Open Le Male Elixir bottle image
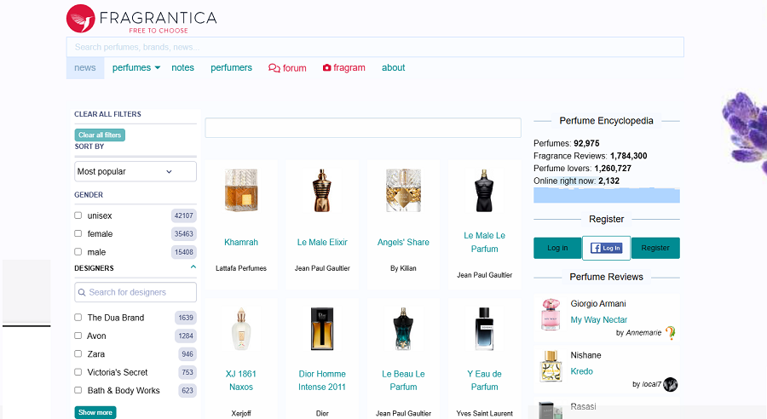 click(322, 190)
